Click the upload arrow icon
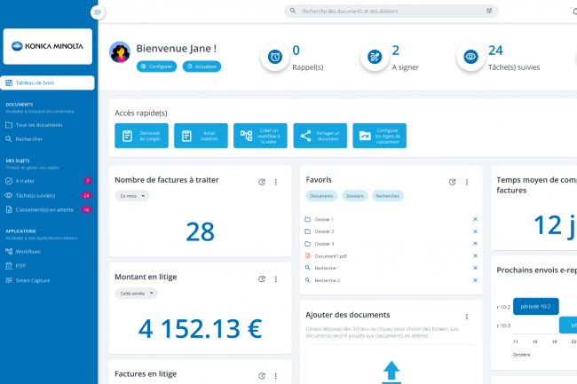Viewport: 577px width, 384px height. pos(391,372)
